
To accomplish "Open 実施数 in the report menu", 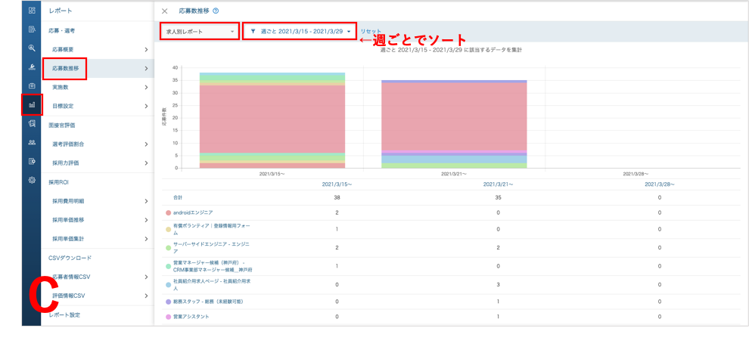I will coord(98,87).
